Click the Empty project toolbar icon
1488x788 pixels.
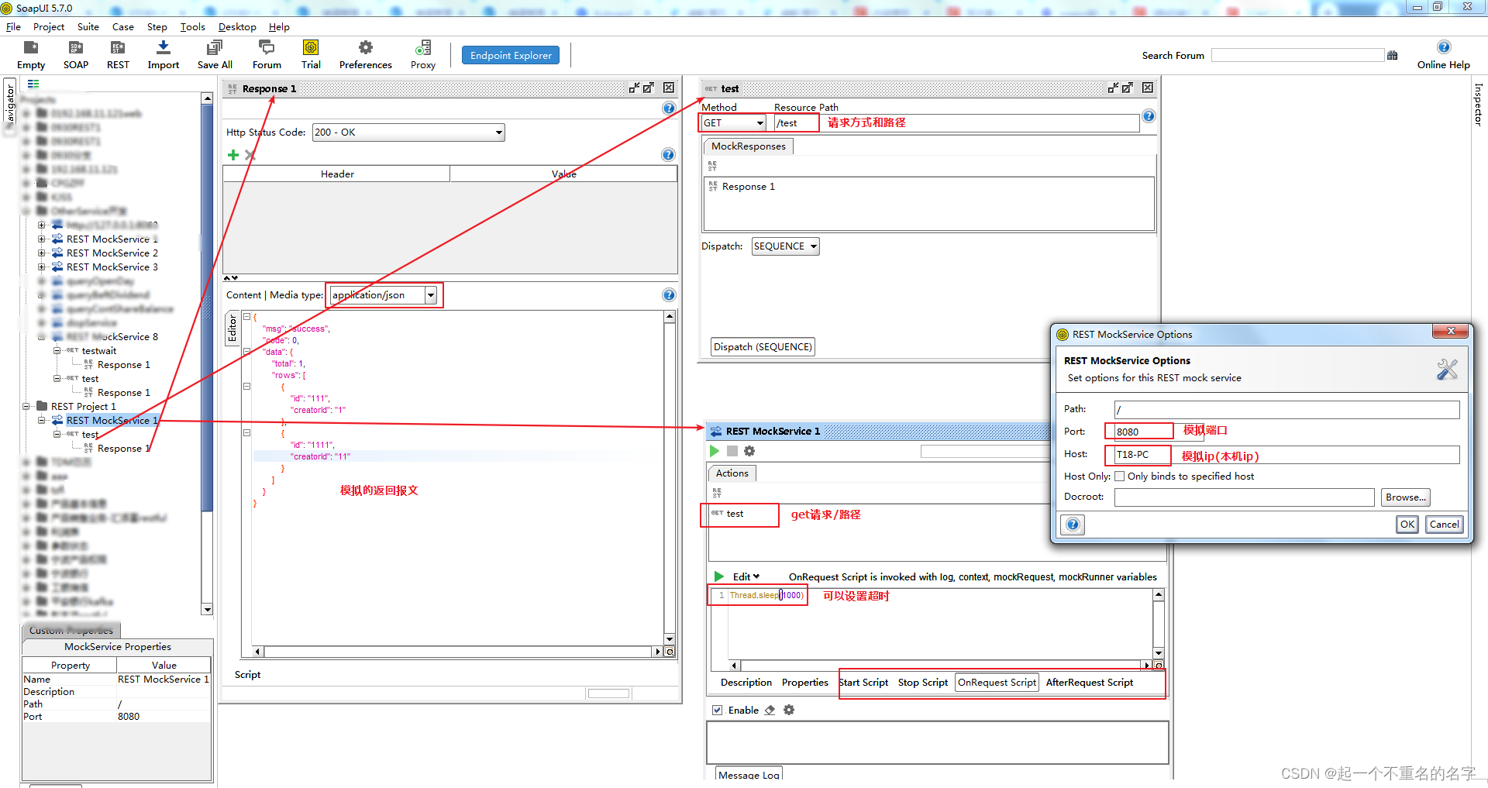coord(31,48)
